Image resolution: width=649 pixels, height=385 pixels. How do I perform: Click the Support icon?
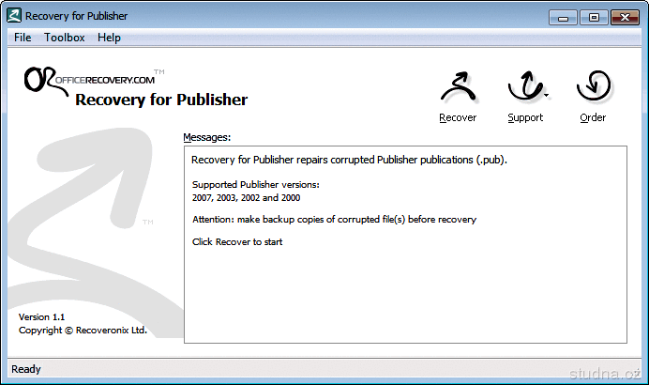[x=524, y=85]
